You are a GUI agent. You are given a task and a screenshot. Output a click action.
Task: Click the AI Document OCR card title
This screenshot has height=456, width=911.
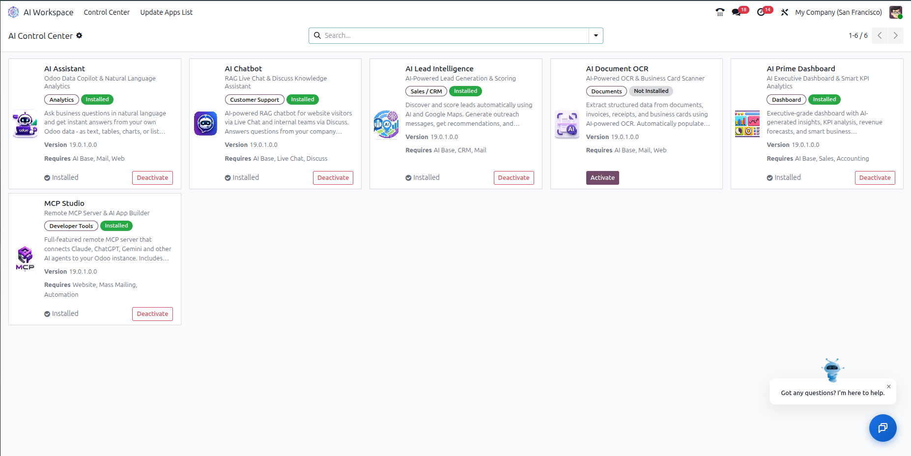coord(617,69)
